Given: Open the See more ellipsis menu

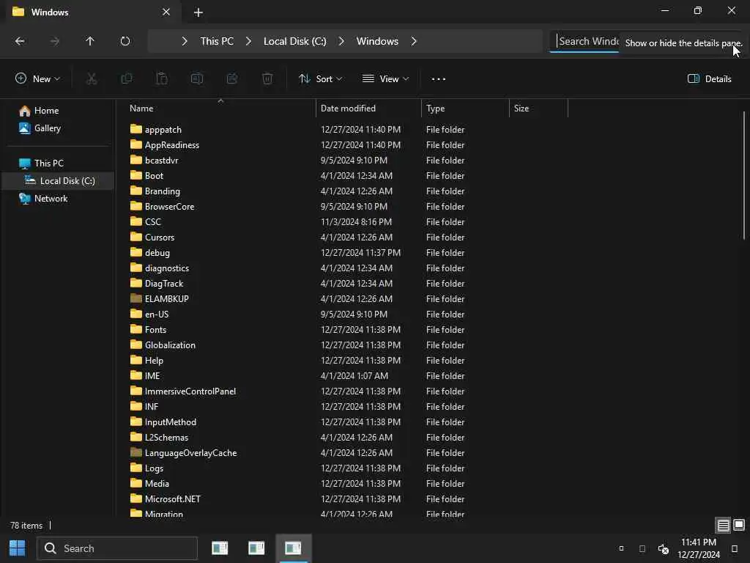Looking at the screenshot, I should click(x=438, y=79).
